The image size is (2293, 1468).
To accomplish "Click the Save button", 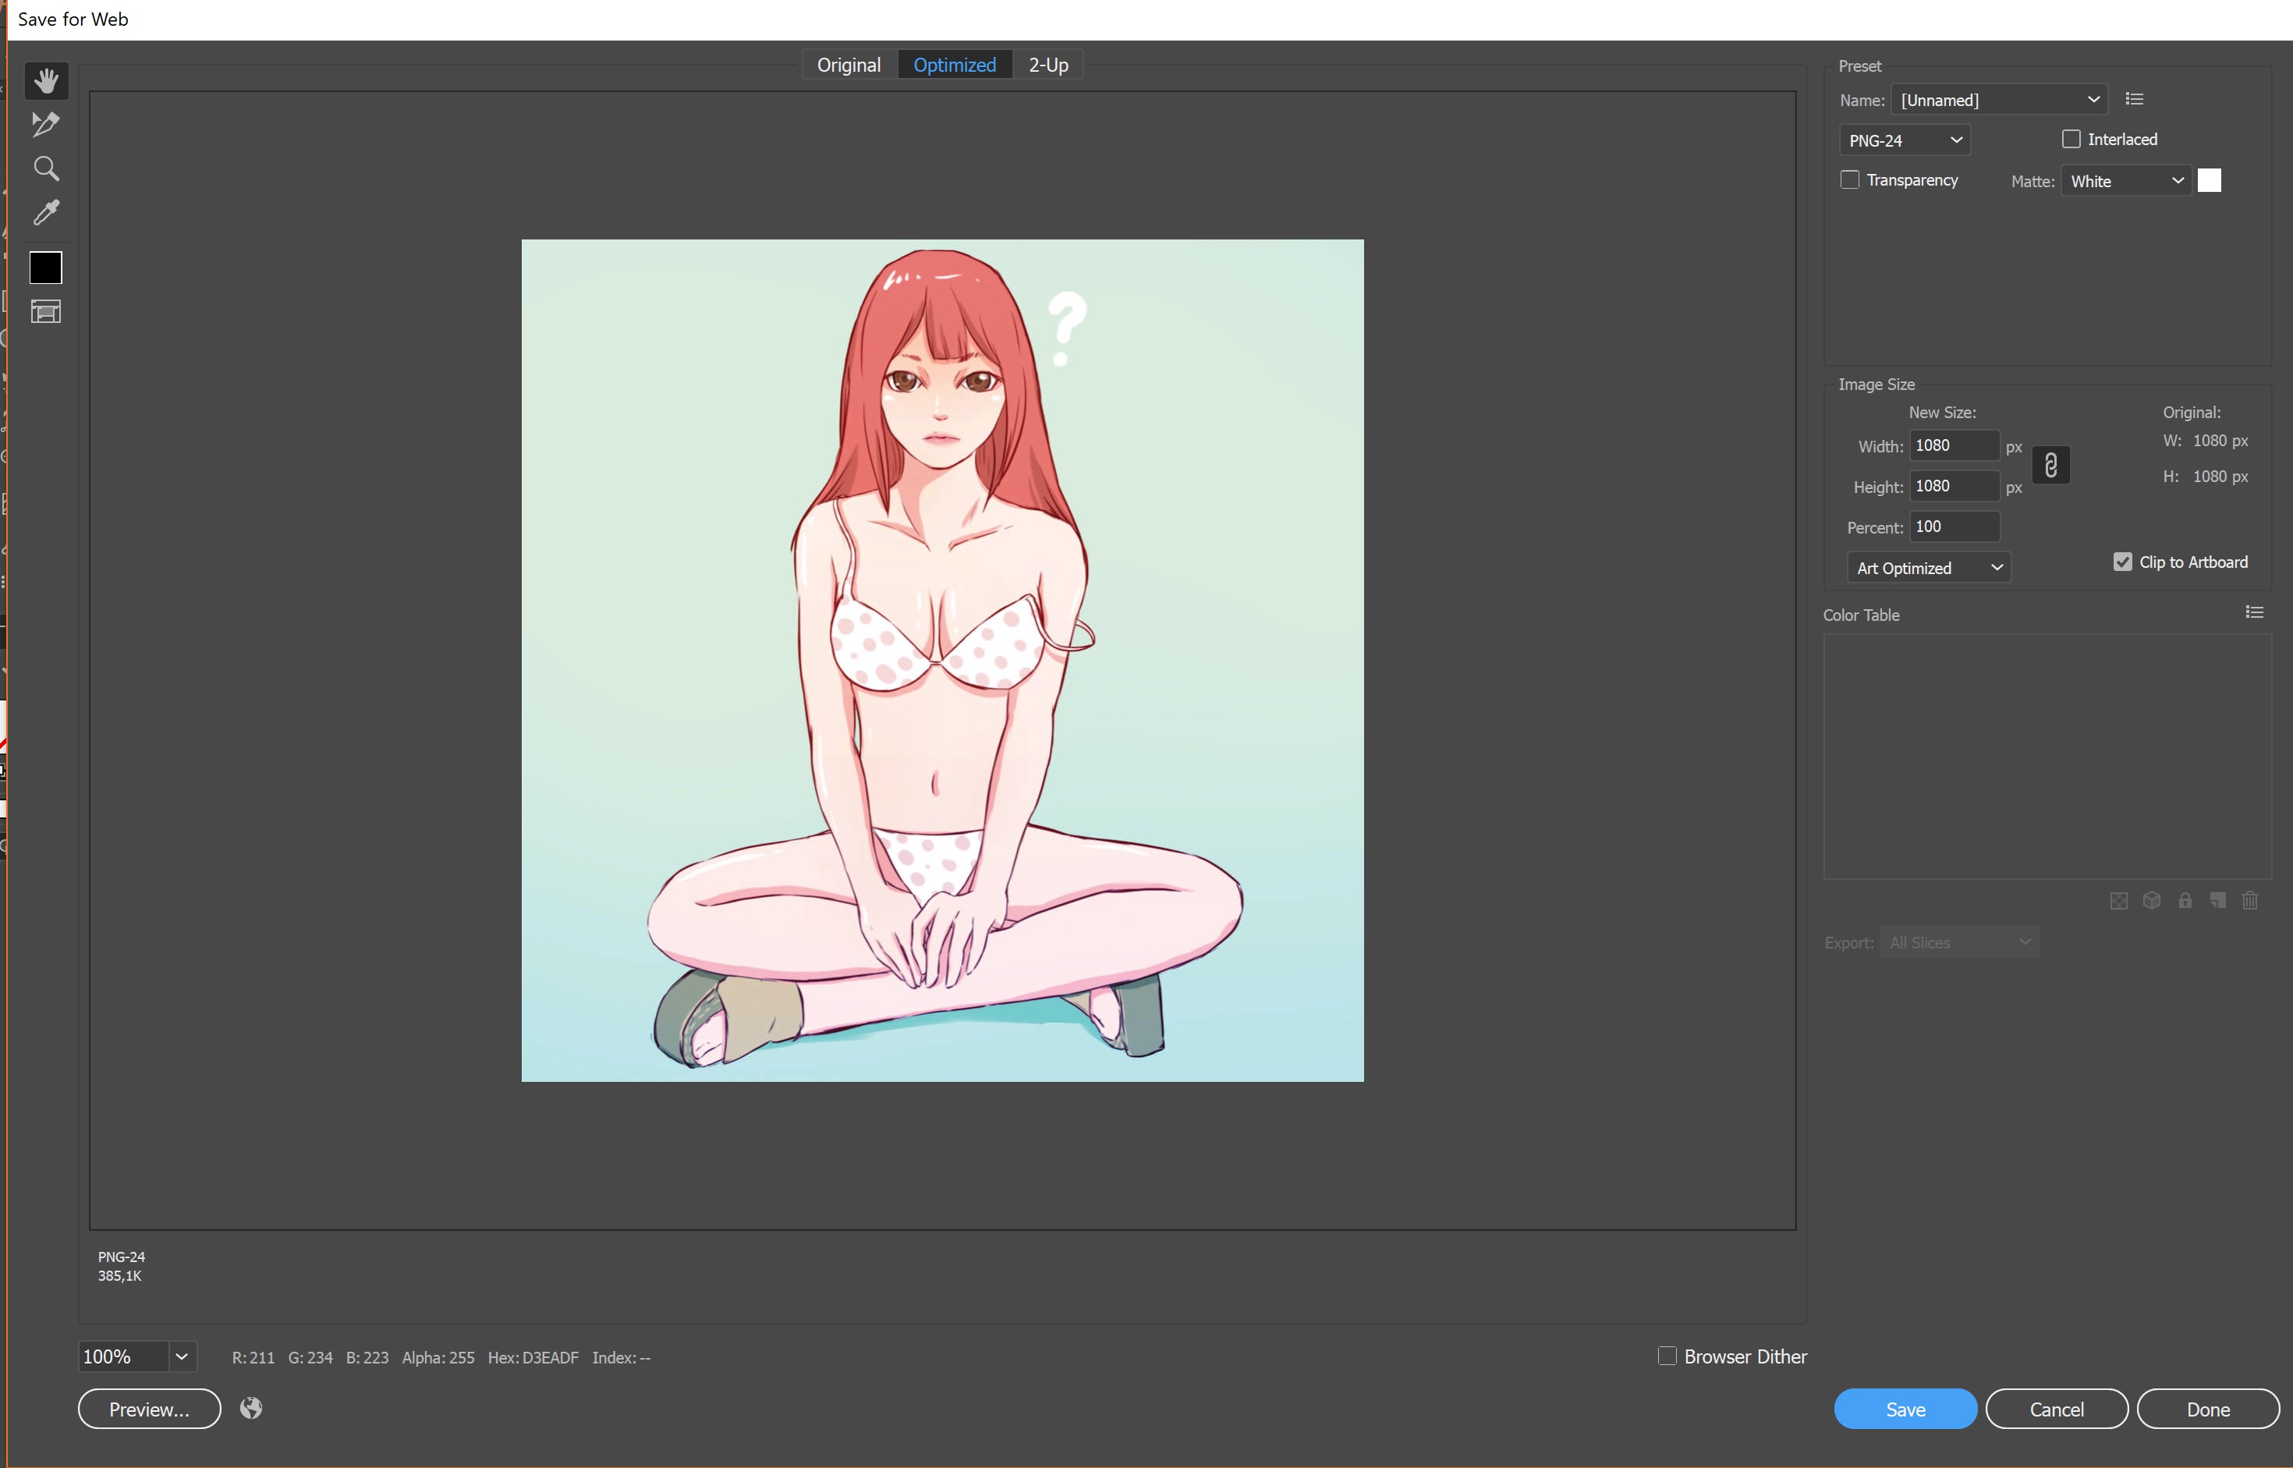I will coord(1905,1409).
